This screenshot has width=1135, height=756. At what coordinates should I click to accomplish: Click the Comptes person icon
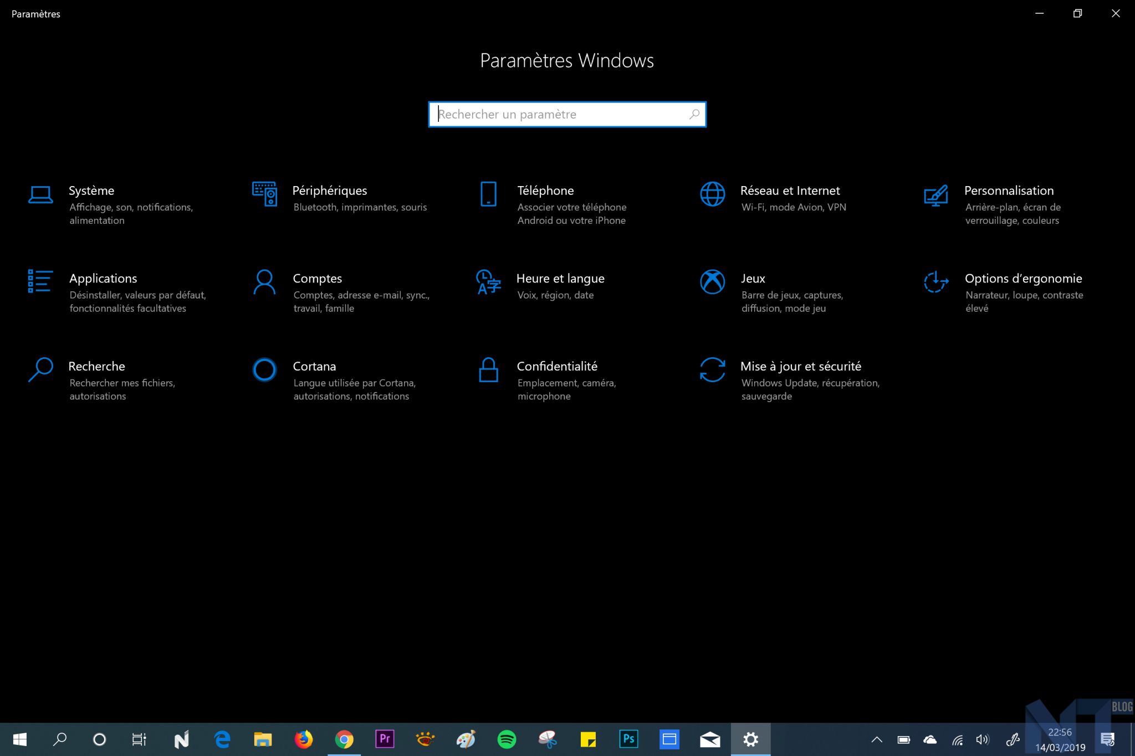(264, 282)
